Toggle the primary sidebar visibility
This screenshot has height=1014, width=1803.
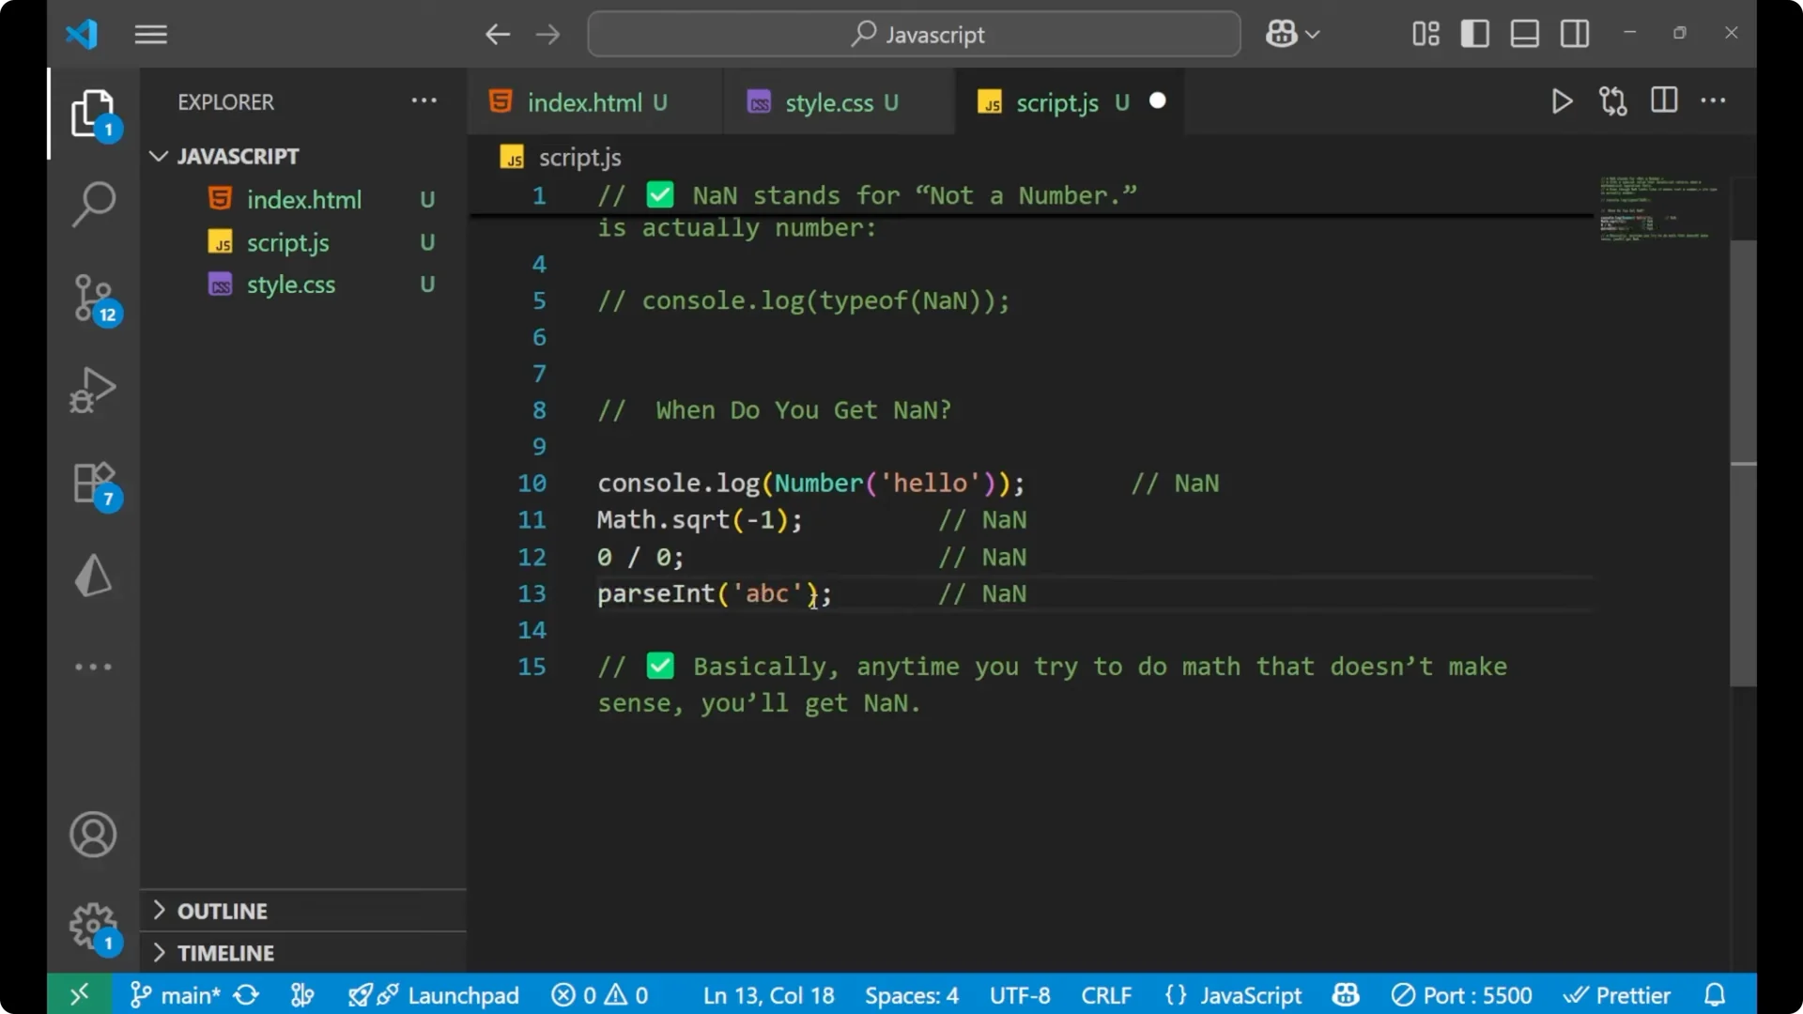(1474, 33)
